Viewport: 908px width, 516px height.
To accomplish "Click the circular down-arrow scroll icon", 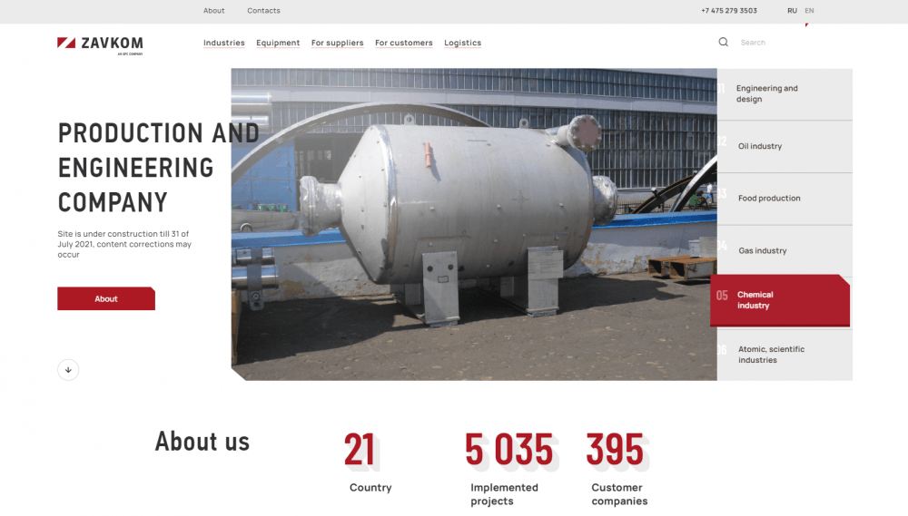I will 68,370.
